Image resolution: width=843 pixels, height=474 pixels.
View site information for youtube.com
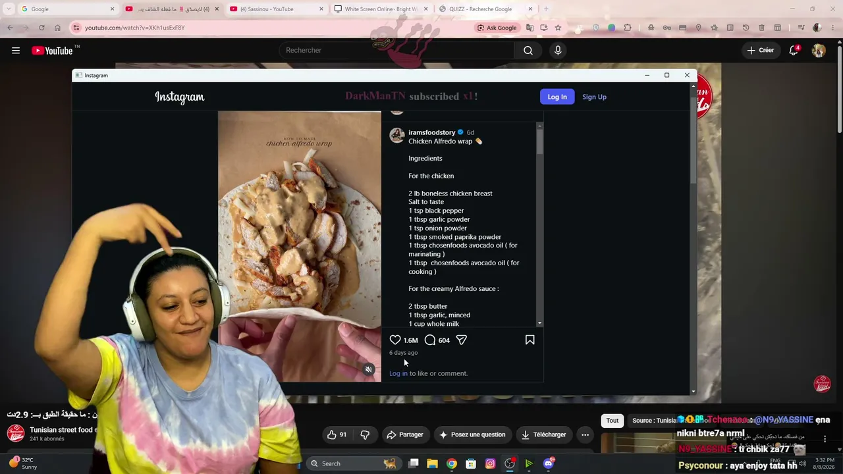(76, 28)
